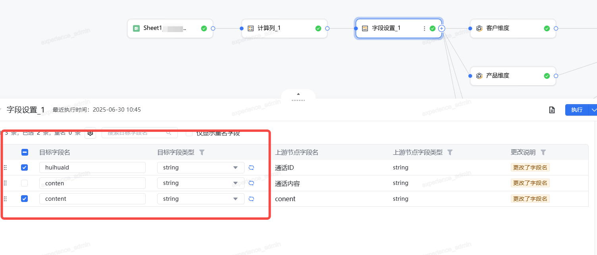
Task: Click the filter icon next to 目标字段类型
Action: pos(202,152)
